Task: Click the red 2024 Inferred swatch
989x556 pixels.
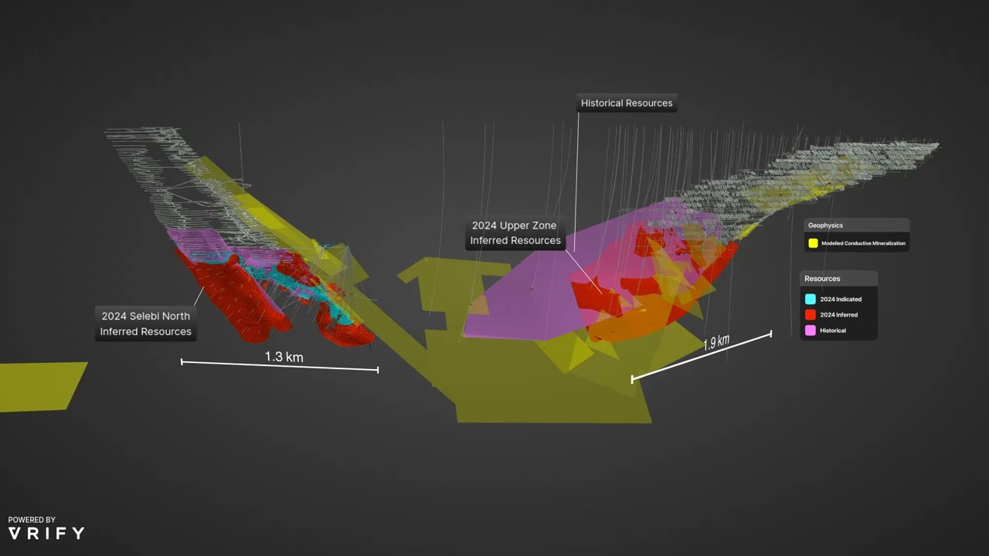Action: click(811, 314)
